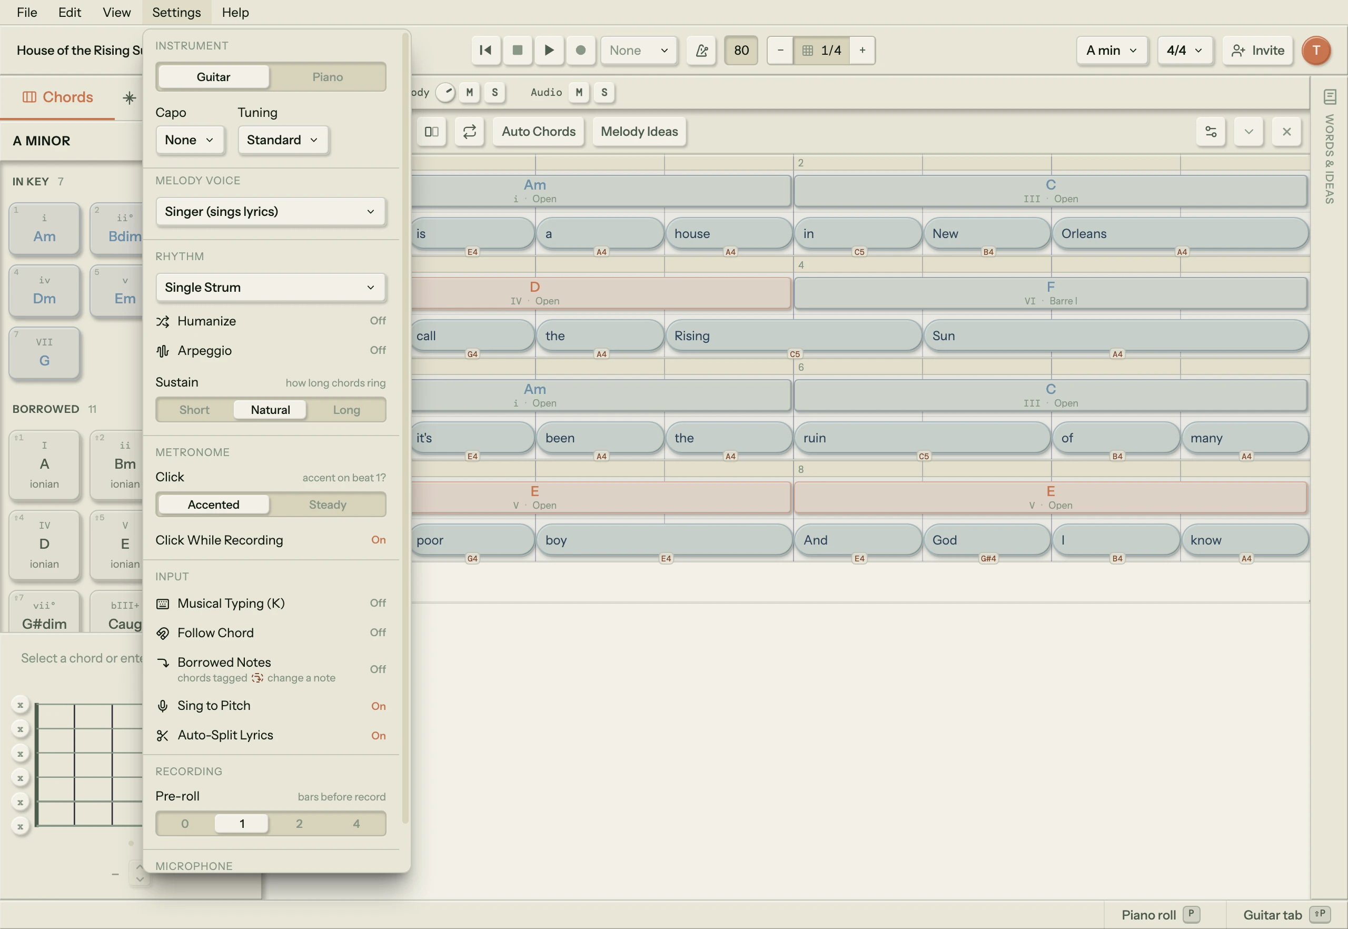Close the editor panel with the X icon
The height and width of the screenshot is (929, 1348).
click(1286, 132)
